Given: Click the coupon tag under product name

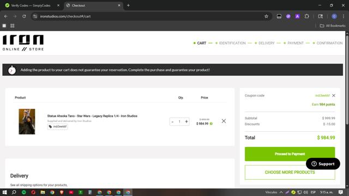Looking at the screenshot, I should click(58, 127).
